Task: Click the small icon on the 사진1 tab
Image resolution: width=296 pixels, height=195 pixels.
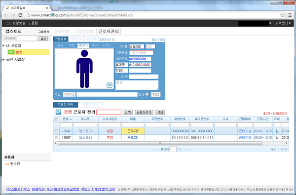Action: [87, 45]
